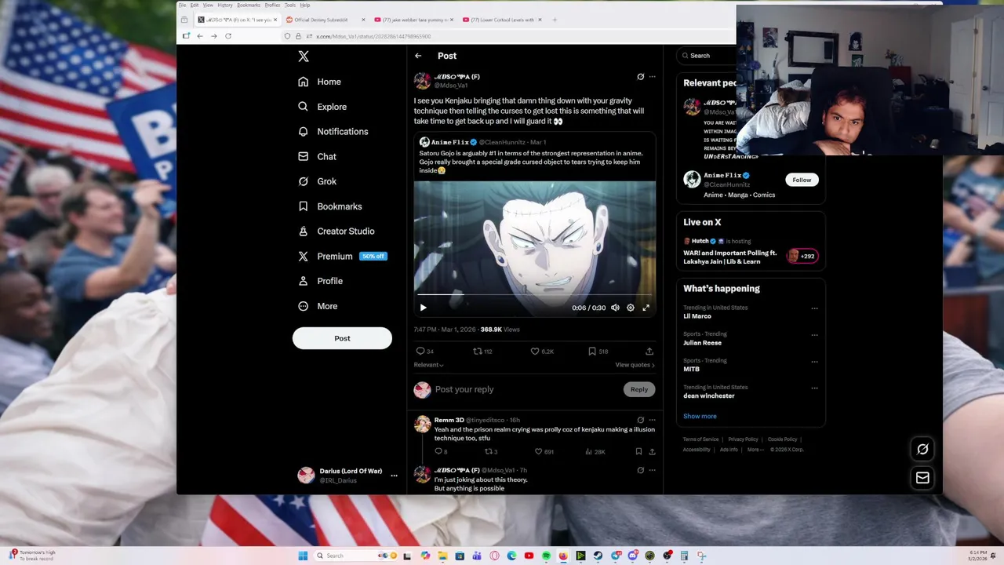Open the More circle icon

tap(304, 306)
